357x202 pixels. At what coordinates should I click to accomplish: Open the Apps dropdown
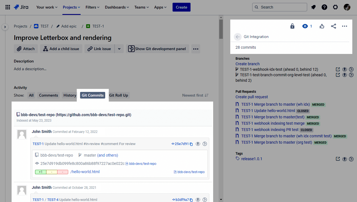pyautogui.click(x=160, y=7)
